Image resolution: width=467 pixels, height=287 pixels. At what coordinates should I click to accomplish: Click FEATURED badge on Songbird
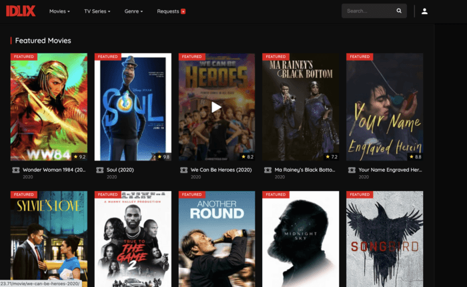pos(360,194)
